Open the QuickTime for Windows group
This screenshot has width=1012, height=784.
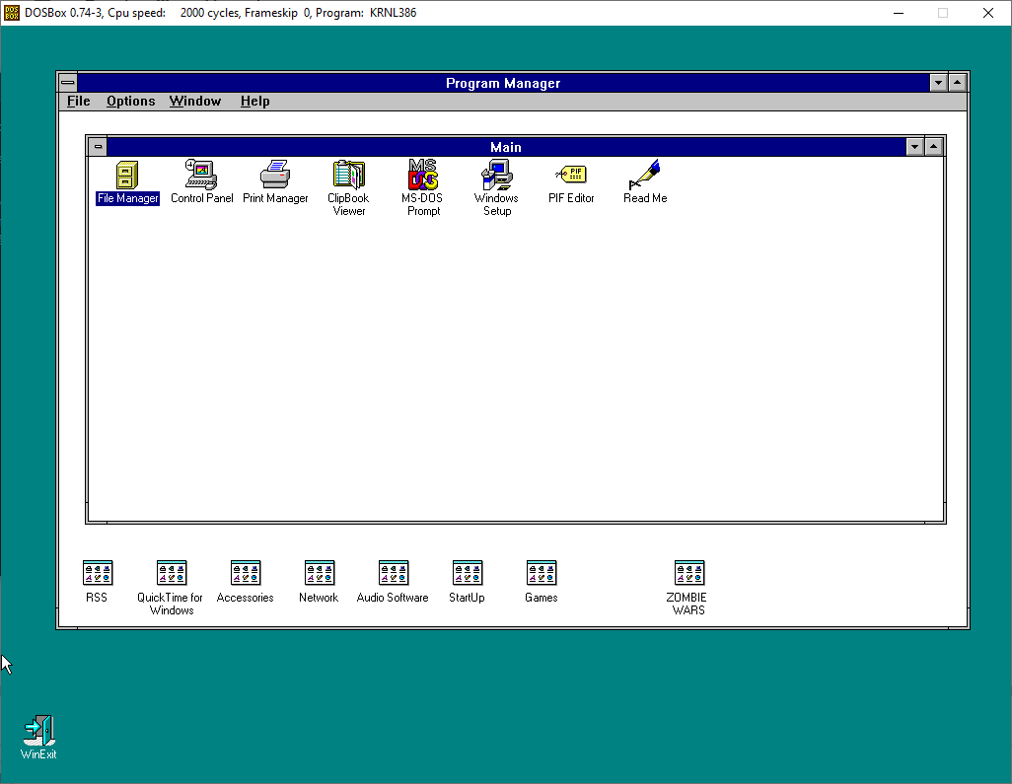point(171,572)
